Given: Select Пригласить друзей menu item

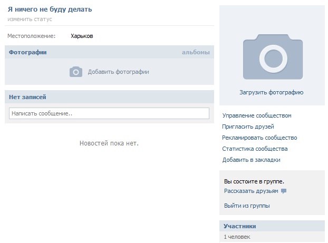Looking at the screenshot, I should [248, 127].
